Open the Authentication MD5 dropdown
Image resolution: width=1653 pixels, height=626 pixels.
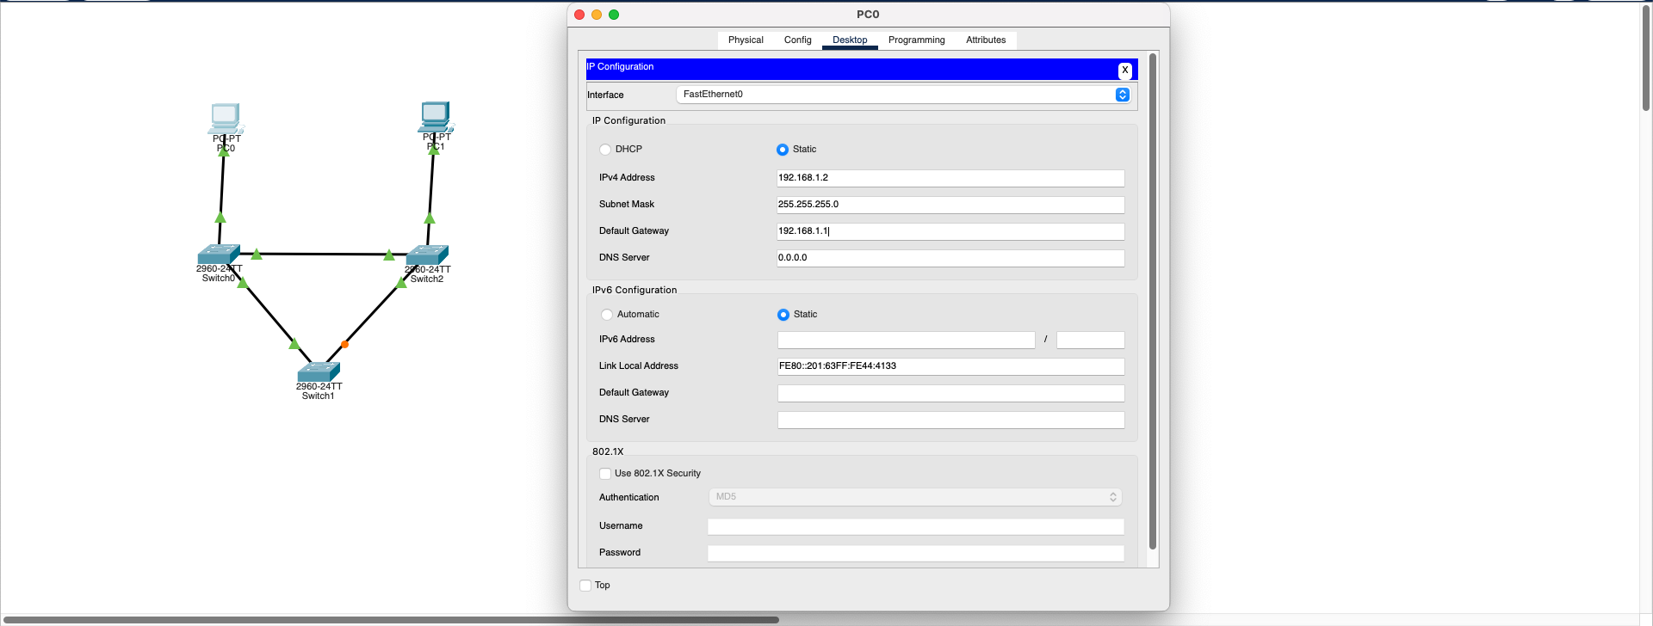tap(915, 497)
